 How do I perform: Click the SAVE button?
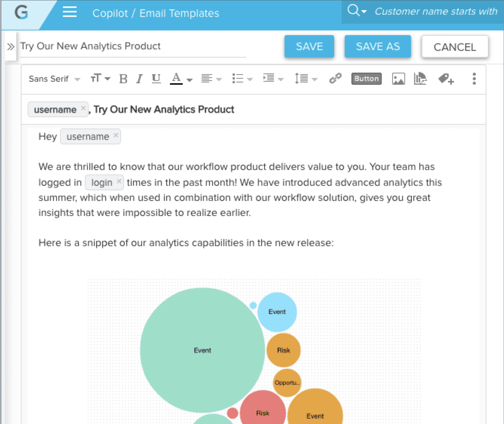[x=309, y=47]
